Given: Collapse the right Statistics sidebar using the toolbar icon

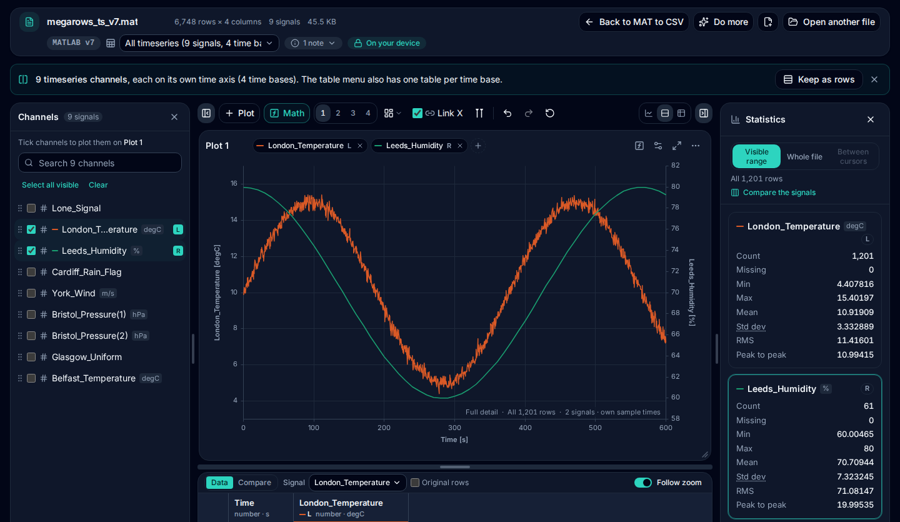Looking at the screenshot, I should (704, 113).
